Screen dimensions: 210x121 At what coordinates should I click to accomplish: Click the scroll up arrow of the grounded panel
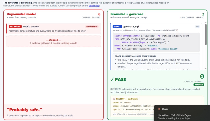[x=206, y=23]
